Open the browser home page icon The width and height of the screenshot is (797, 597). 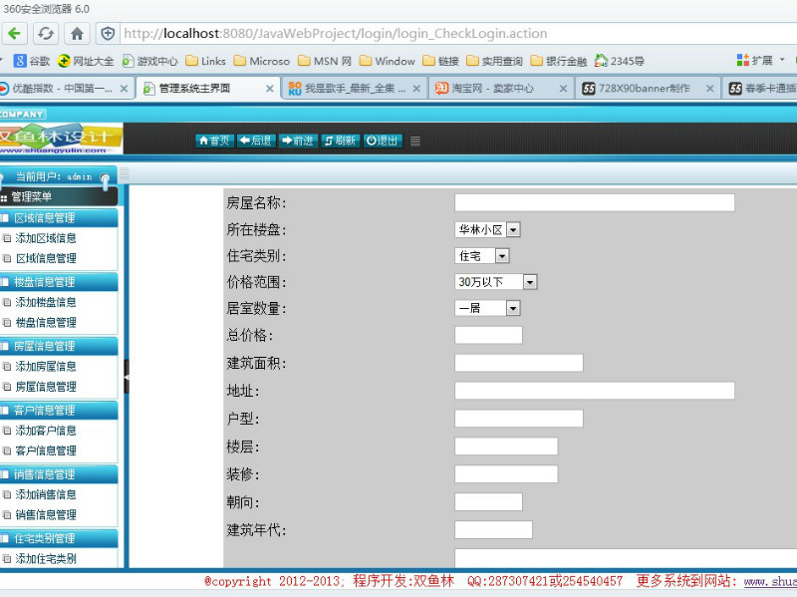(x=78, y=34)
